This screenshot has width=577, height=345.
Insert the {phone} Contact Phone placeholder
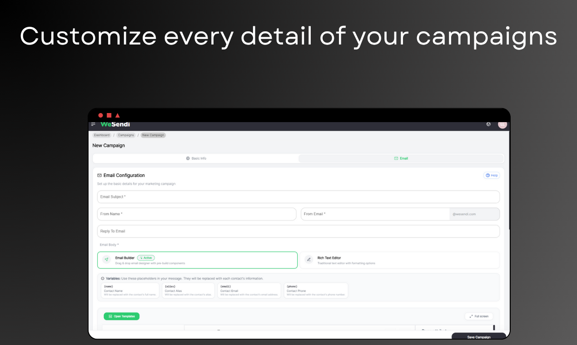tap(316, 290)
